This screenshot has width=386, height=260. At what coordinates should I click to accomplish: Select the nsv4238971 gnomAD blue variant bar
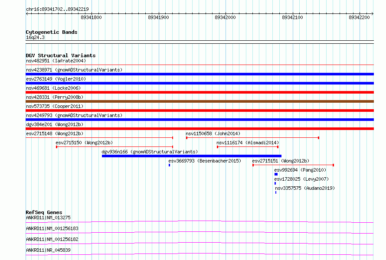click(200, 74)
